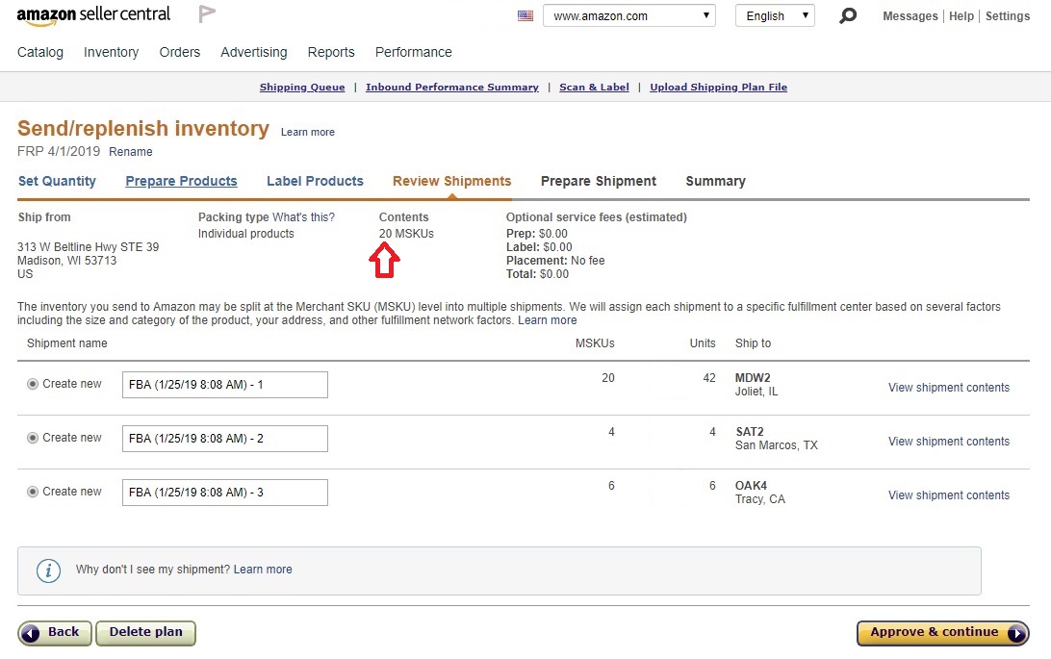Screen dimensions: 1051x659
Task: Click the flag icon beside the logo
Action: pos(207,14)
